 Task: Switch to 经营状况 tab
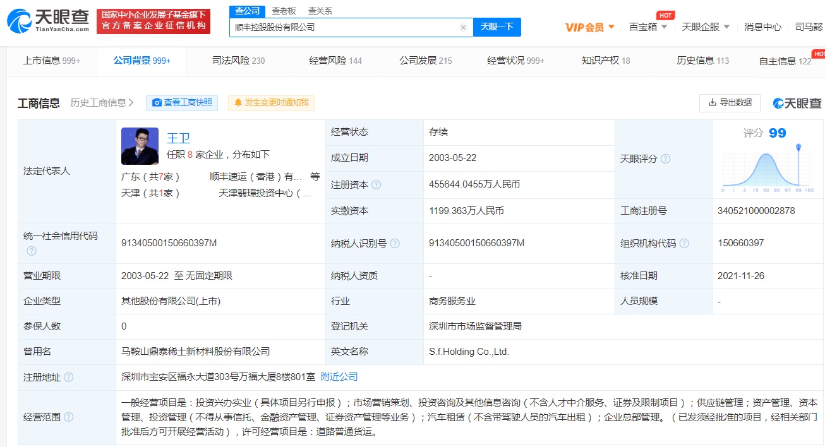click(515, 61)
